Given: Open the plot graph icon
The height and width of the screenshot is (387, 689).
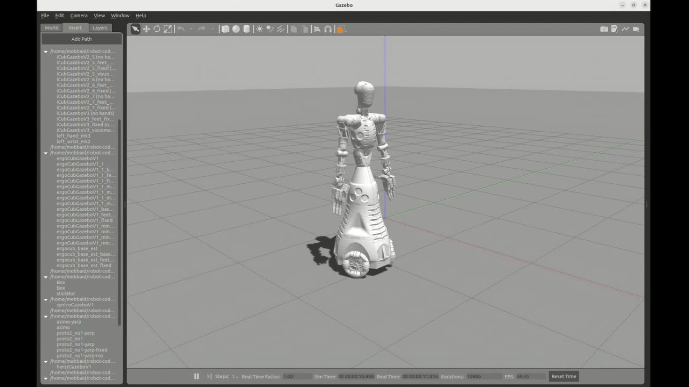Looking at the screenshot, I should 625,29.
